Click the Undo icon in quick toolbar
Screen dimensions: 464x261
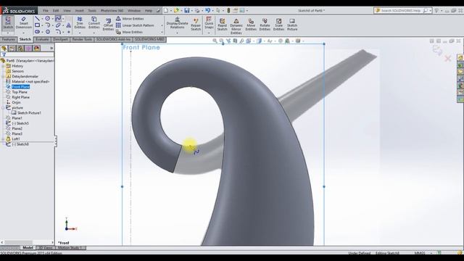207,10
